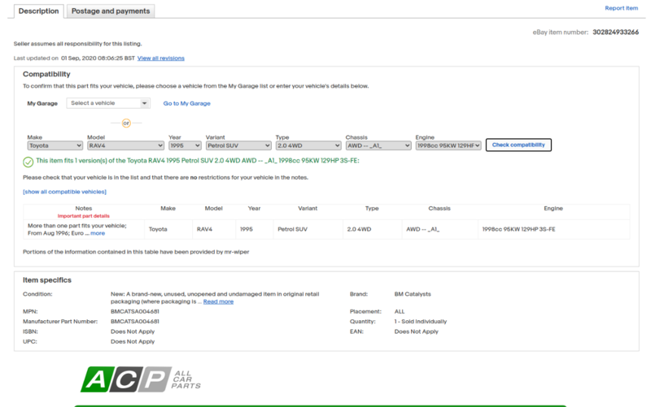Open the Postage and payments tab

coord(111,11)
